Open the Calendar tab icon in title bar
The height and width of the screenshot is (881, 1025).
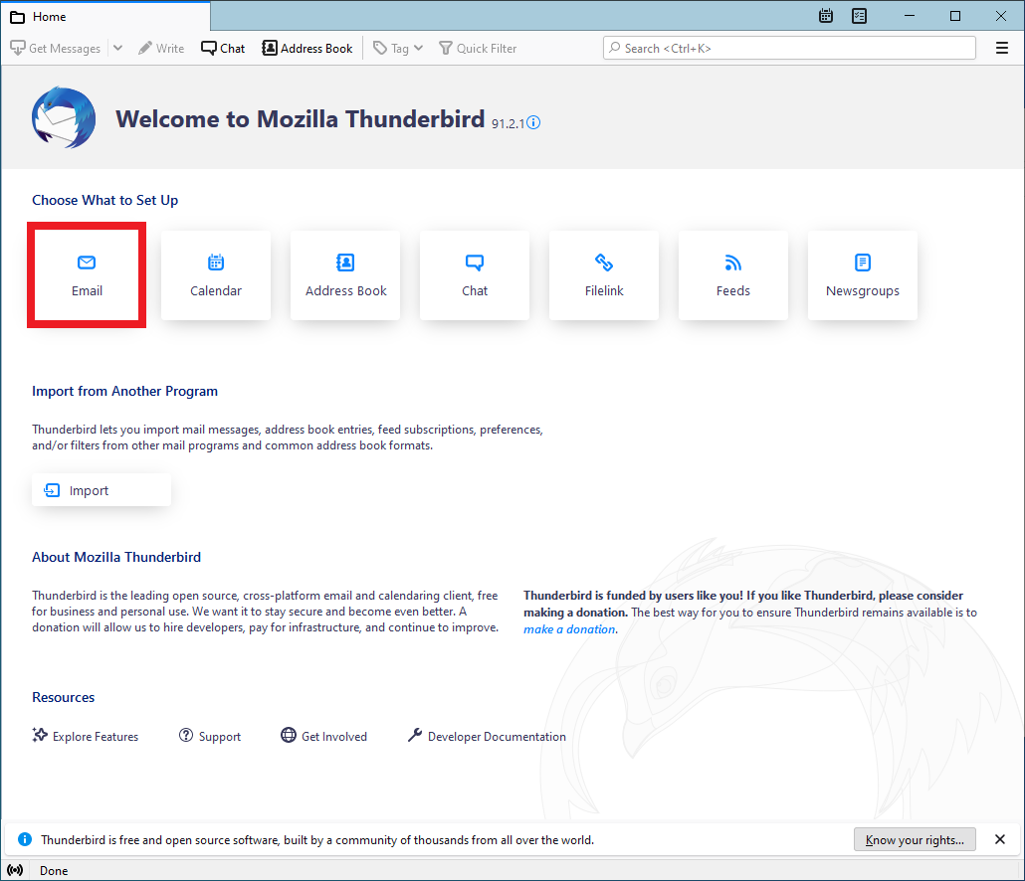[826, 16]
